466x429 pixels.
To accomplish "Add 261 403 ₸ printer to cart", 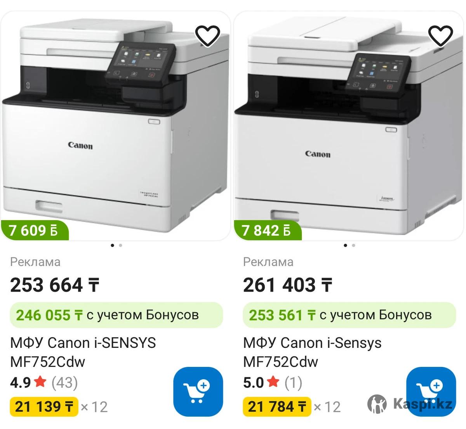I will point(431,392).
